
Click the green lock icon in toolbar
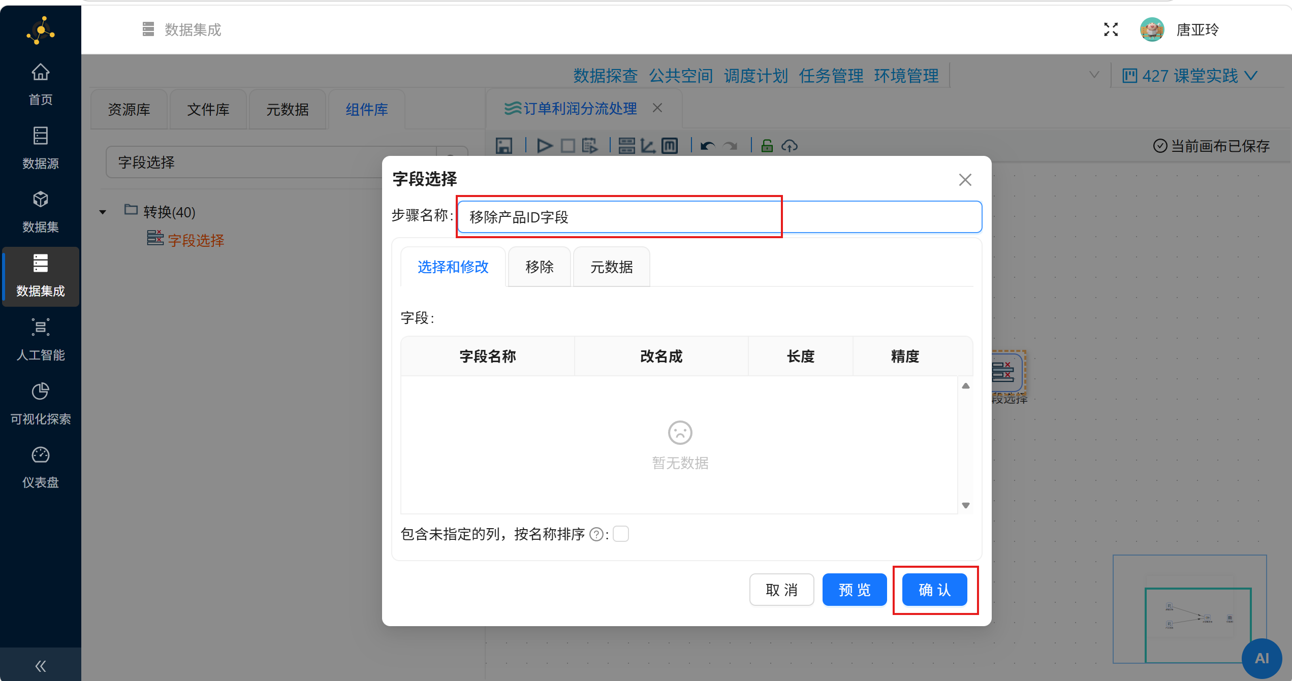[x=767, y=146]
